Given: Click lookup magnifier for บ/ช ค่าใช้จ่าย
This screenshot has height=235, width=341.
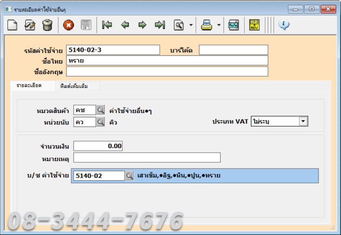Looking at the screenshot, I should pyautogui.click(x=129, y=176).
